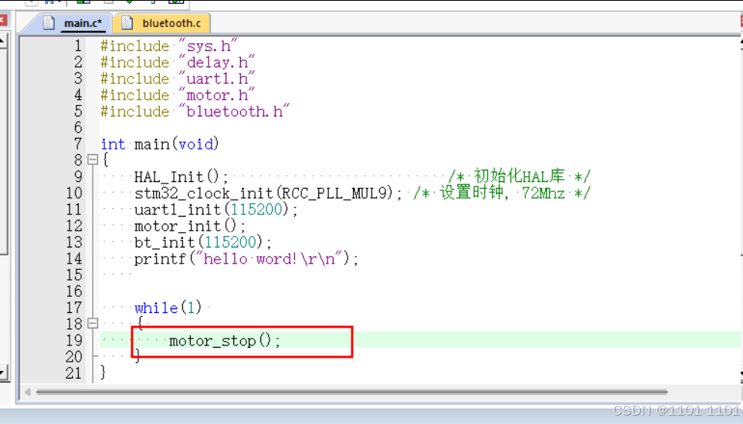This screenshot has width=743, height=424.
Task: Click line number 21 in the gutter
Action: pos(74,373)
